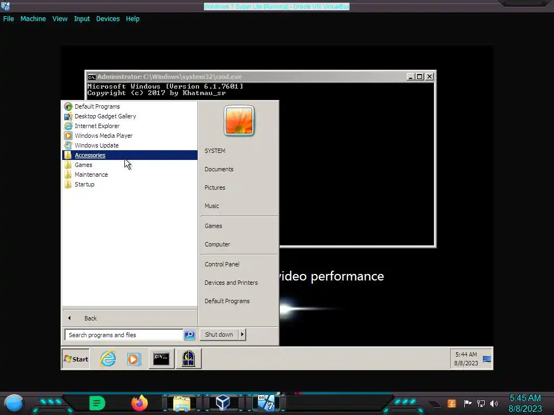Open Devices and Printers
The height and width of the screenshot is (415, 554).
point(231,282)
